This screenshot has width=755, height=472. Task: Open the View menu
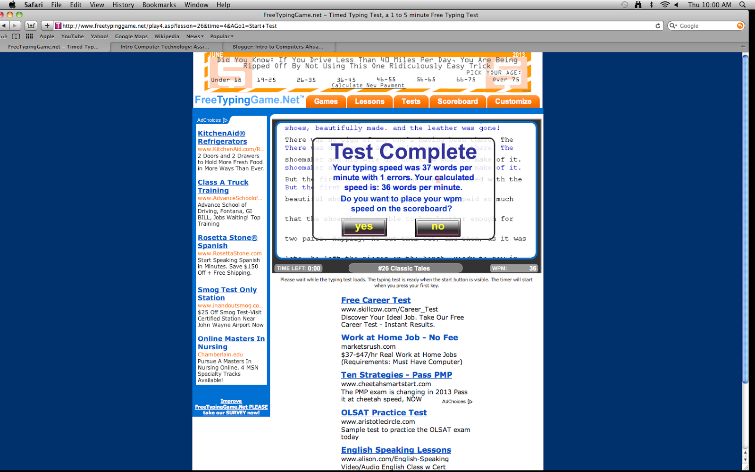pyautogui.click(x=97, y=5)
